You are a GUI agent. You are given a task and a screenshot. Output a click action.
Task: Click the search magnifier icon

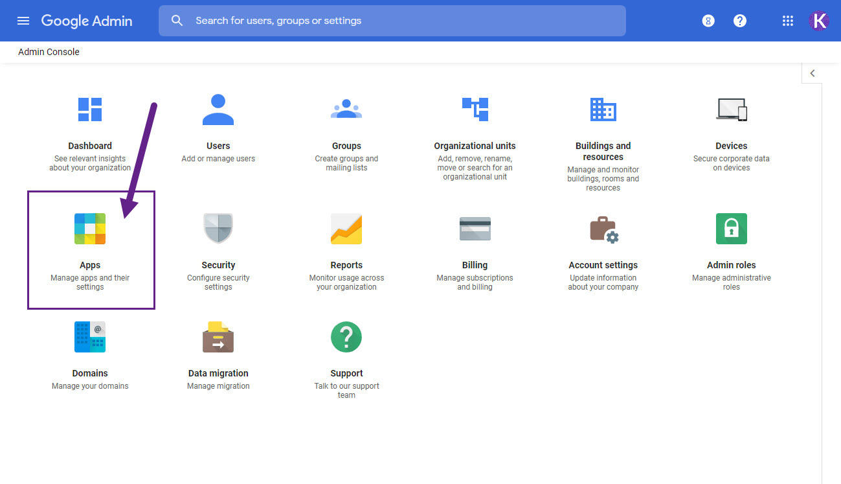[177, 21]
